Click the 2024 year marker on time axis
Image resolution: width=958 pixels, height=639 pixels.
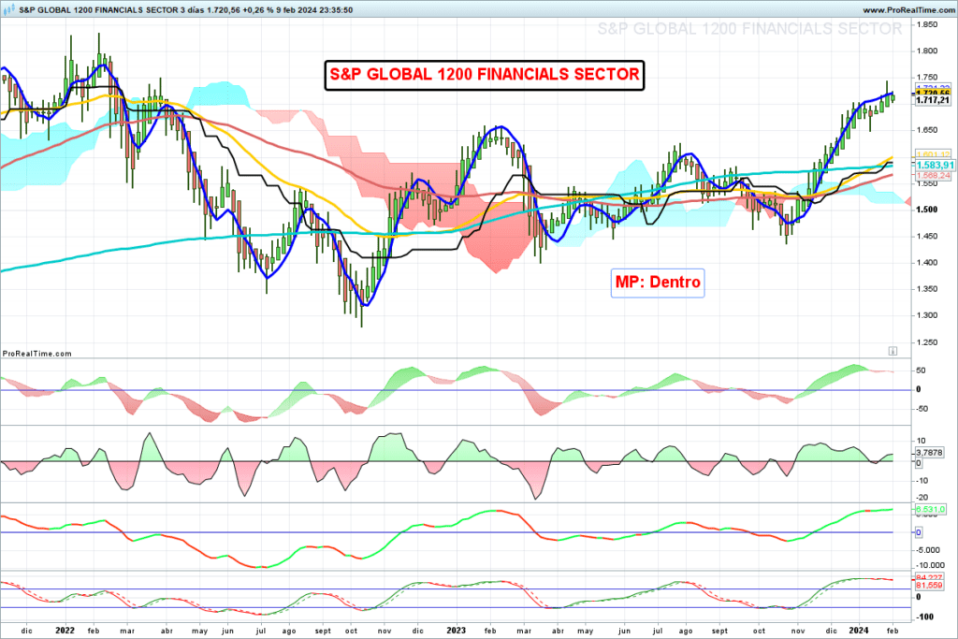tap(859, 631)
